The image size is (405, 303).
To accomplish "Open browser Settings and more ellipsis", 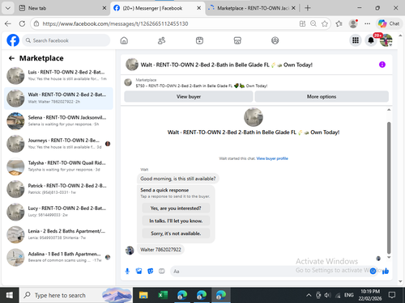I will pos(367,23).
